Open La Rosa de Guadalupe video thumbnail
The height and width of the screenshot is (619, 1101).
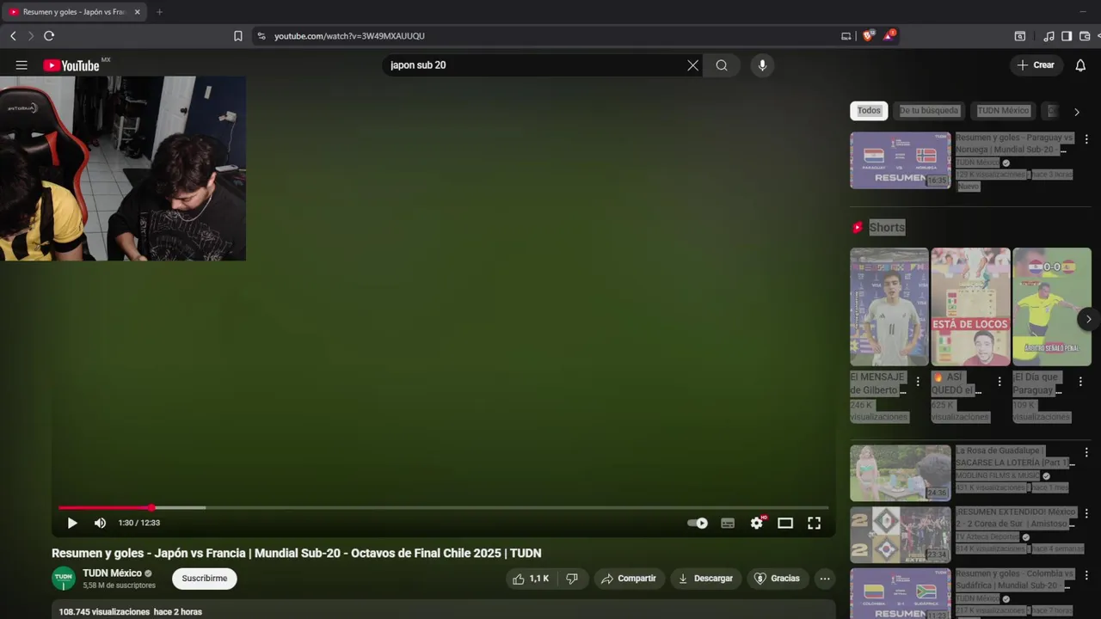(900, 473)
